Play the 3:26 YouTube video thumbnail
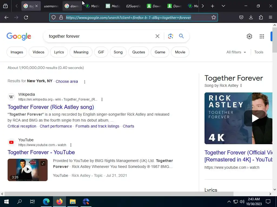277x207 pixels. 28,170
